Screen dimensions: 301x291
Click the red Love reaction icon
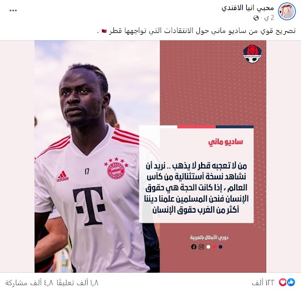point(283,282)
